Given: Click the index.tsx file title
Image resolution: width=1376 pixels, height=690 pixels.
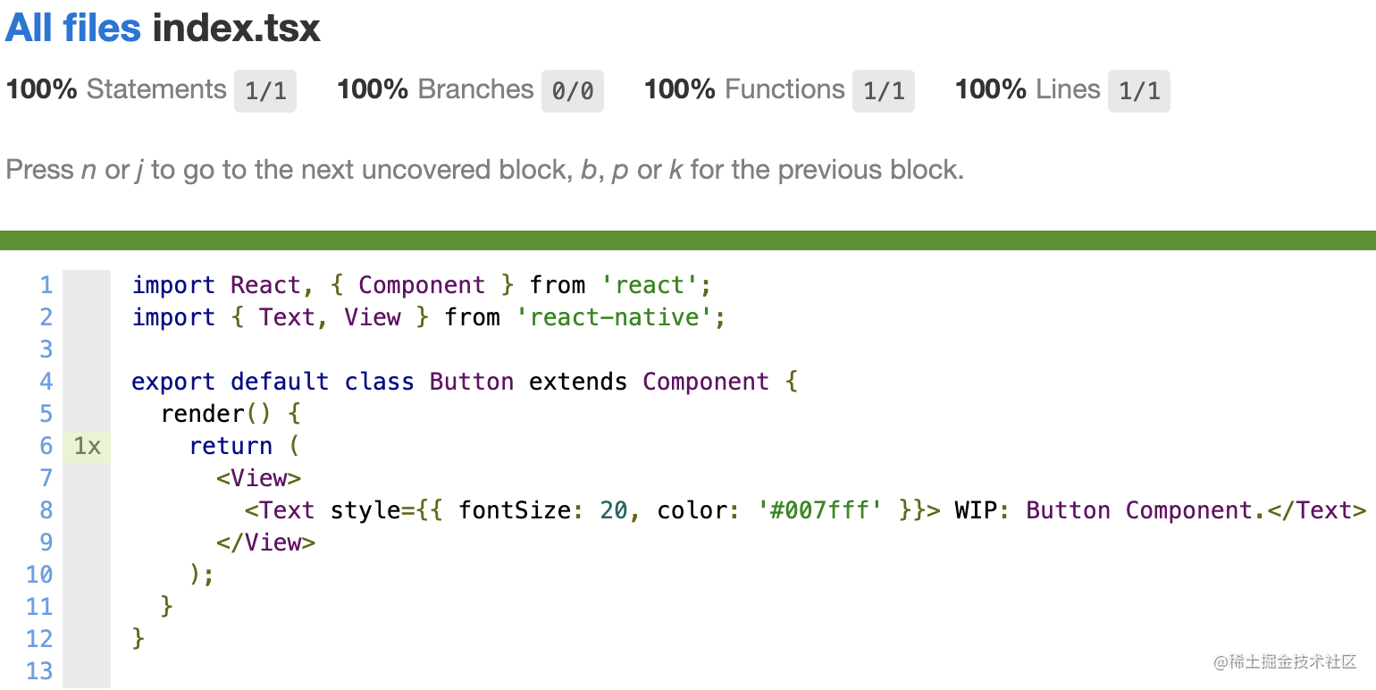Looking at the screenshot, I should click(x=237, y=29).
